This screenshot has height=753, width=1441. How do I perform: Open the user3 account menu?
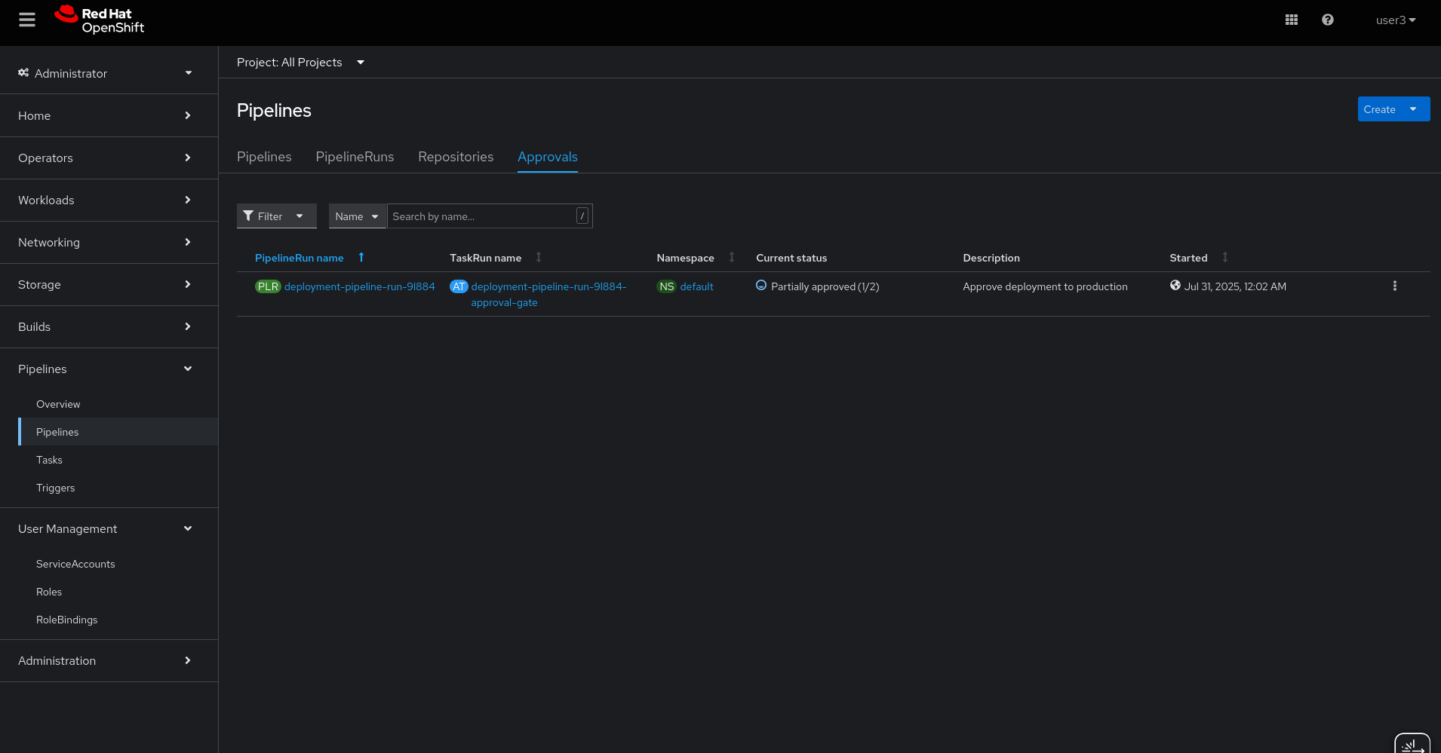[1395, 20]
